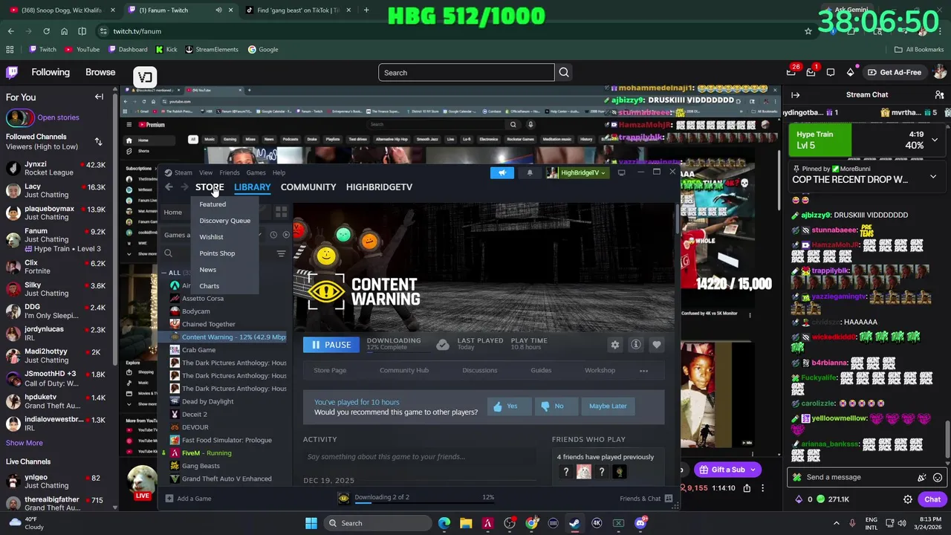Screen dimensions: 951x535
Task: Open Content Warning Store Page link
Action: point(330,370)
